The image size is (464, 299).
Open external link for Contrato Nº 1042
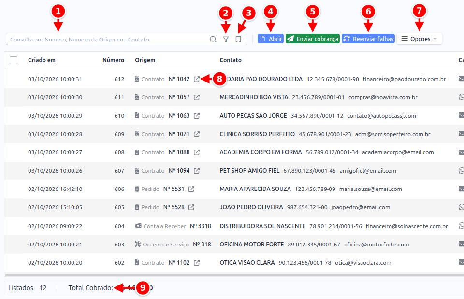[x=197, y=79]
